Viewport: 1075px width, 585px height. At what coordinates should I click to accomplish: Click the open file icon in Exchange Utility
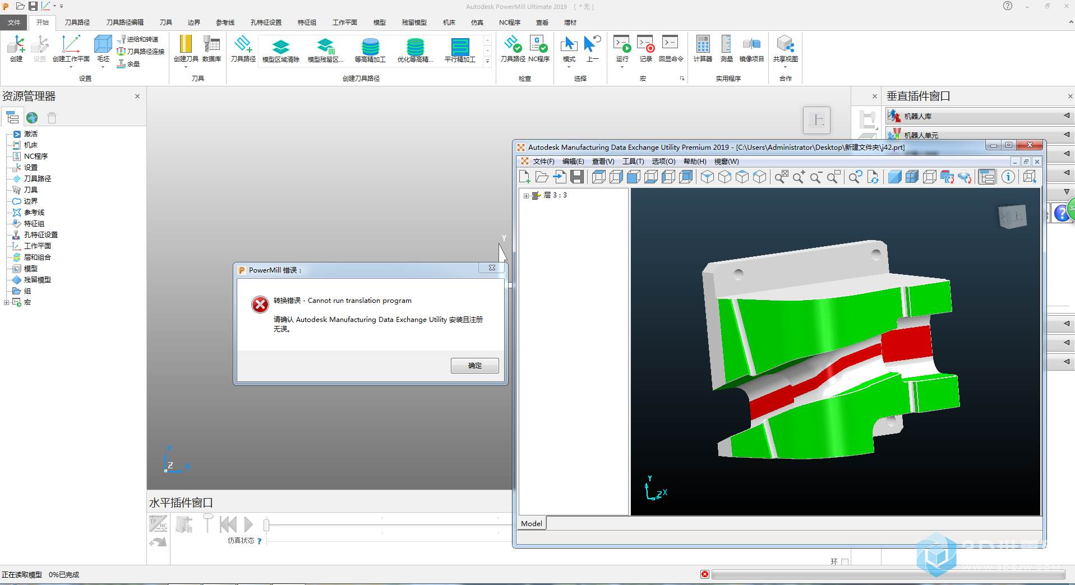click(x=542, y=177)
